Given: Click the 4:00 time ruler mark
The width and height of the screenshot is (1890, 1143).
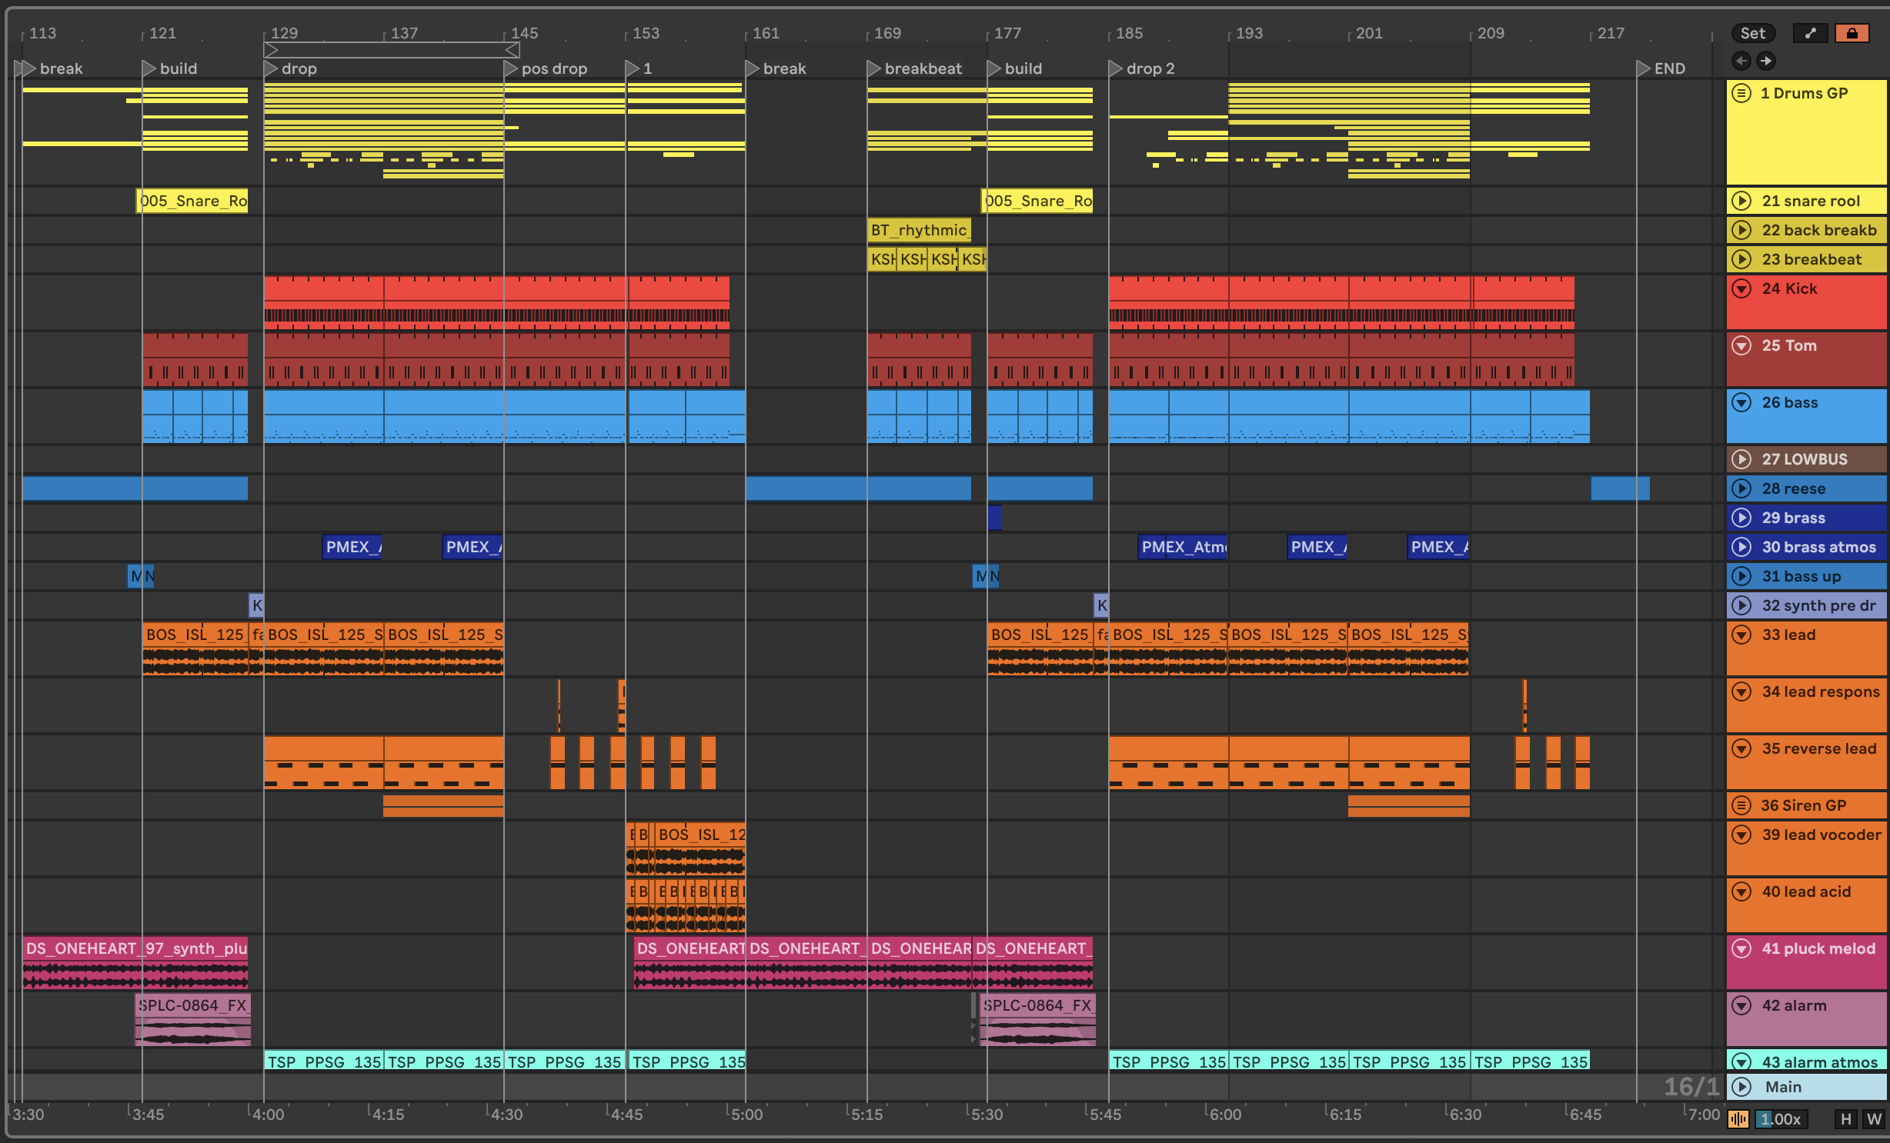Looking at the screenshot, I should [x=269, y=1115].
